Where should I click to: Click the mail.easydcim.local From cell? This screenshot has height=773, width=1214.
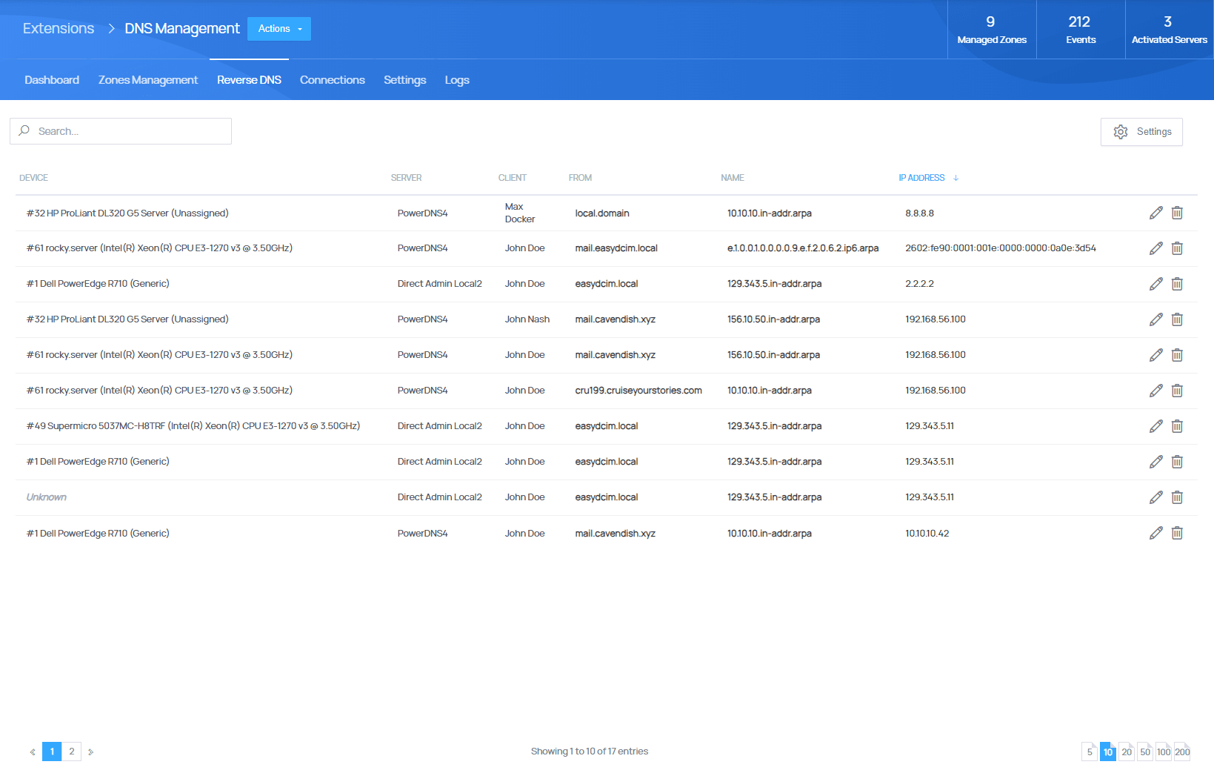(x=616, y=248)
